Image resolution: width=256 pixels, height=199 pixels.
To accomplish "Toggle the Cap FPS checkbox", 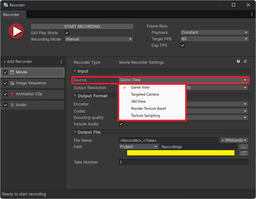I will coord(183,46).
